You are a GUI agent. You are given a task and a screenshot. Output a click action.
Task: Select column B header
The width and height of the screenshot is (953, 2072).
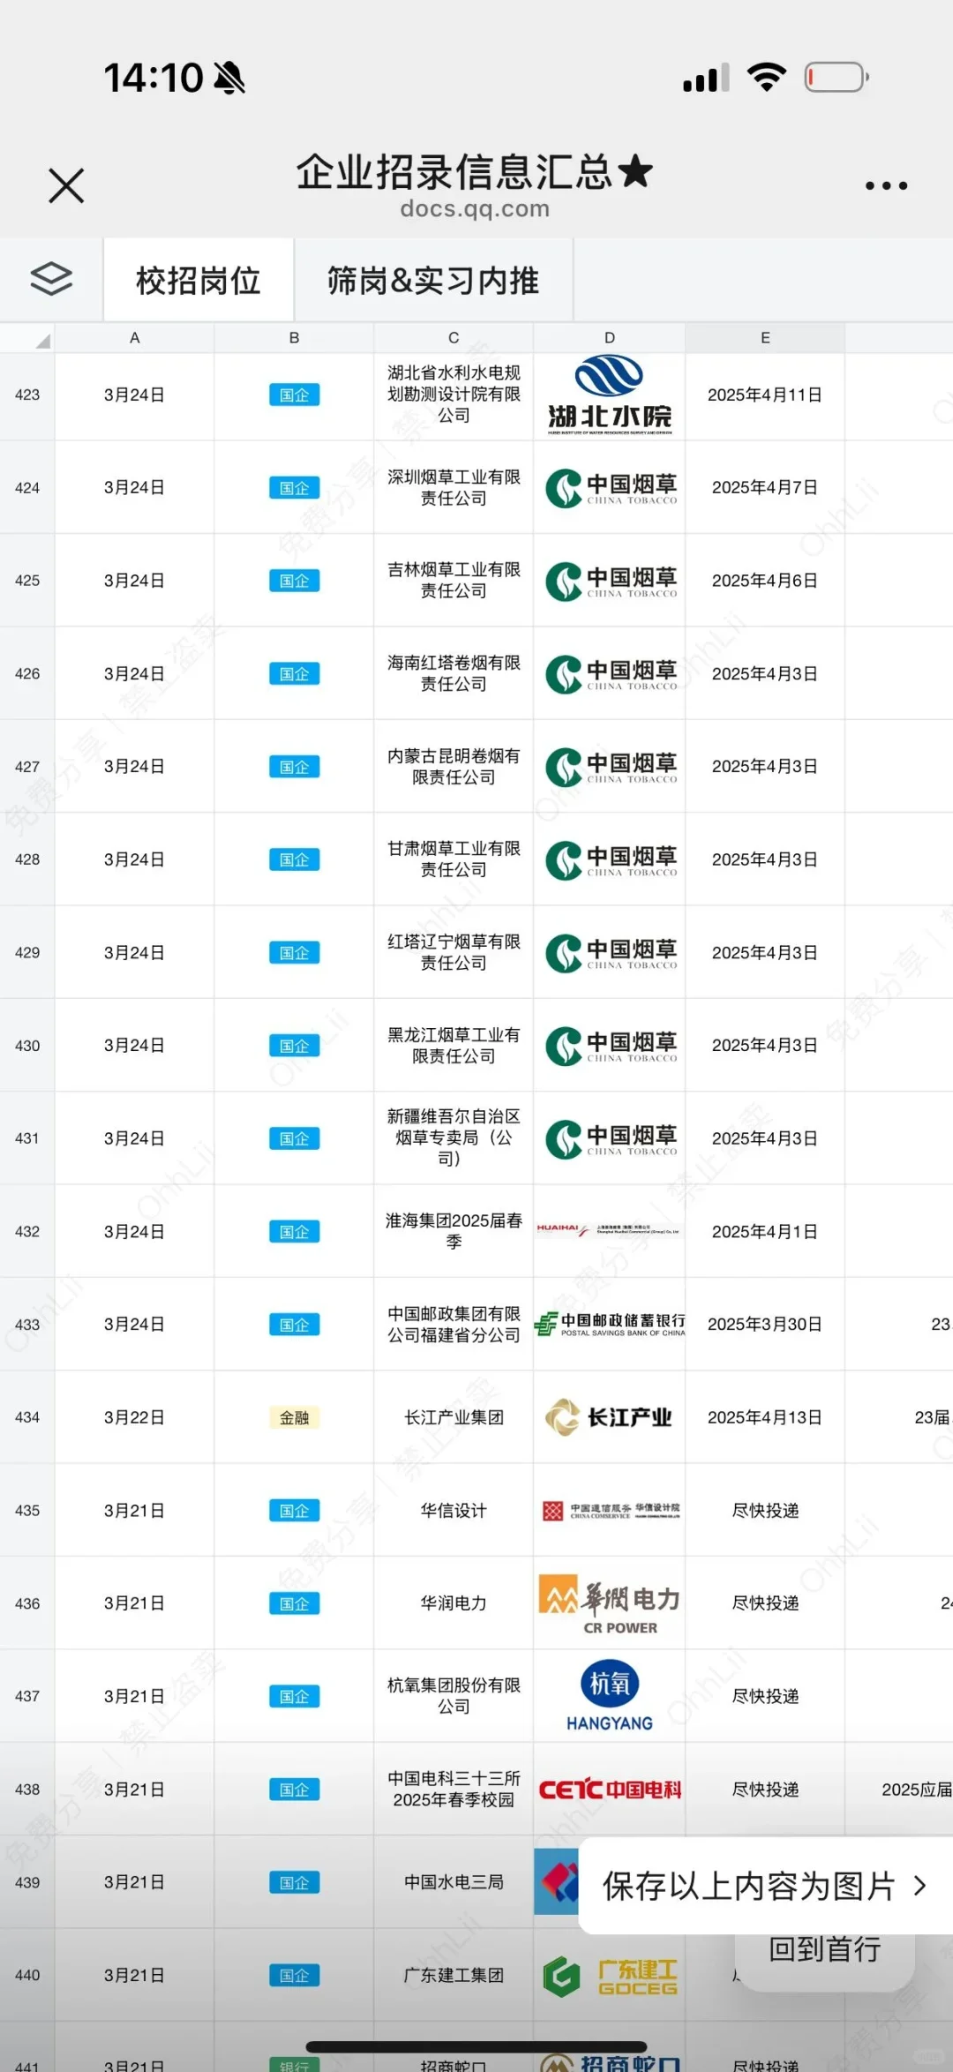[x=294, y=338]
